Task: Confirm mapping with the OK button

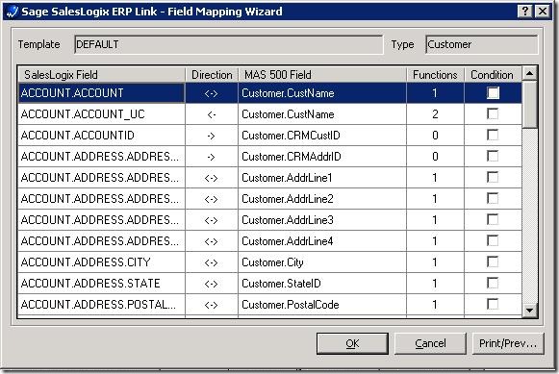Action: [x=352, y=343]
